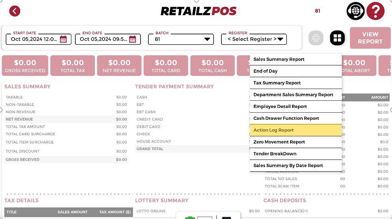The height and width of the screenshot is (219, 392).
Task: Open Zero Movement Report
Action: point(296,142)
